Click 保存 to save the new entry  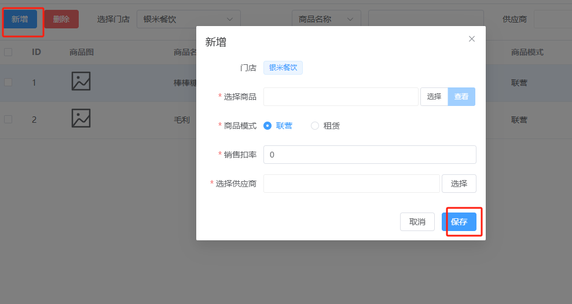[459, 222]
